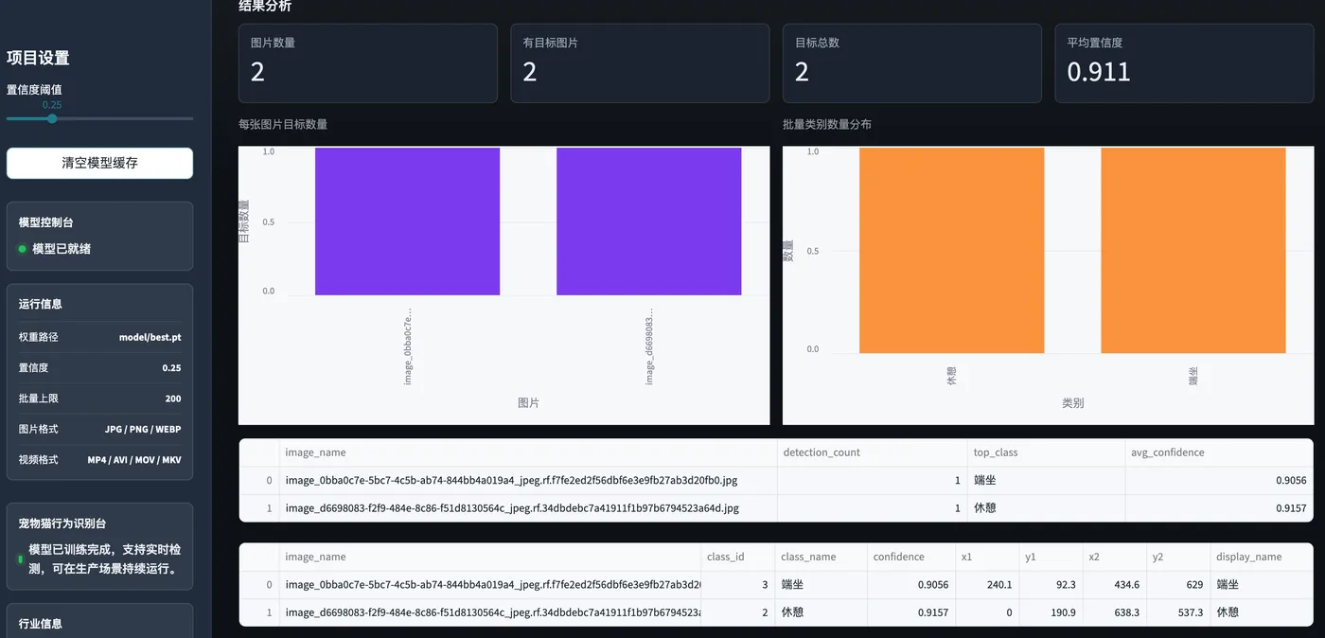Click the MP4 / AVI / MOV / MKV value
The height and width of the screenshot is (638, 1325).
tap(134, 459)
